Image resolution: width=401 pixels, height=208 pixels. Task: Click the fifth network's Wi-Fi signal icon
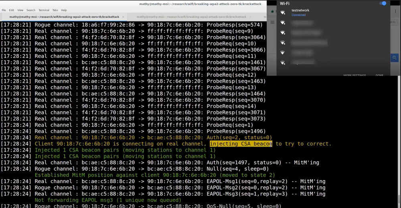[282, 53]
